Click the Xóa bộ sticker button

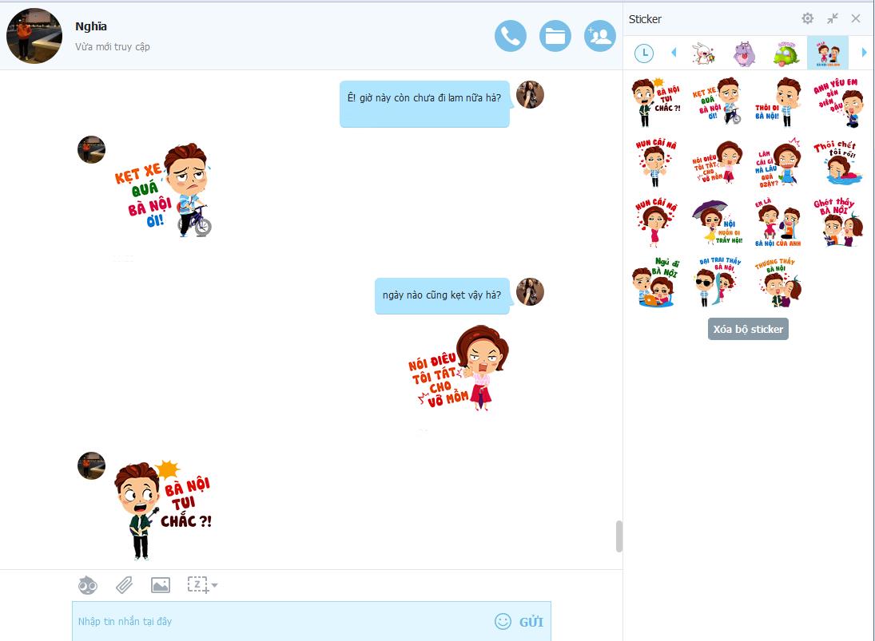coord(748,329)
